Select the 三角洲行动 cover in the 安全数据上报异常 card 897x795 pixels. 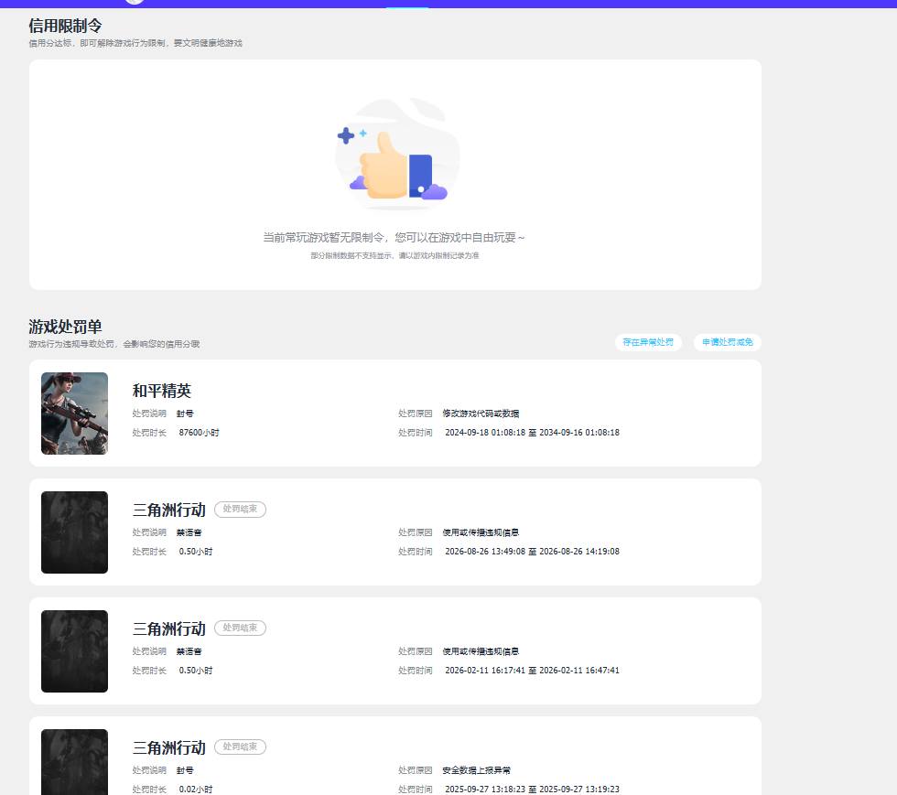[74, 762]
